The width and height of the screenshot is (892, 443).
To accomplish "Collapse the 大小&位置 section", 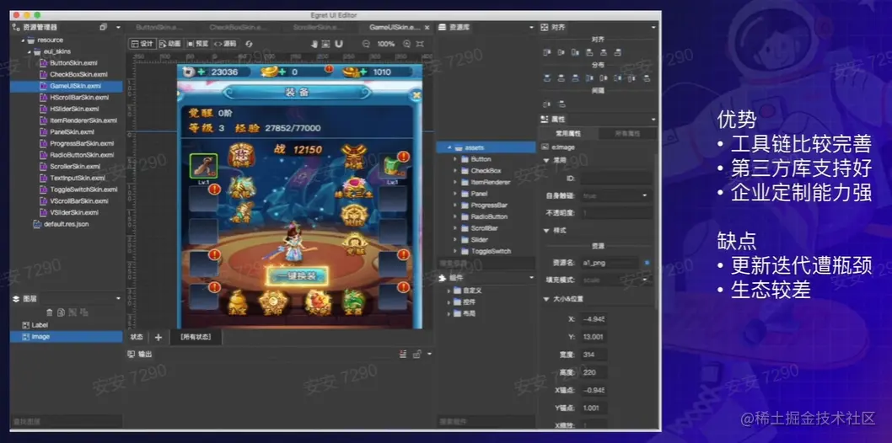I will pyautogui.click(x=546, y=299).
